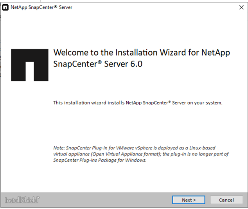The image size is (248, 209).
Task: Click the Next > button
Action: click(189, 200)
